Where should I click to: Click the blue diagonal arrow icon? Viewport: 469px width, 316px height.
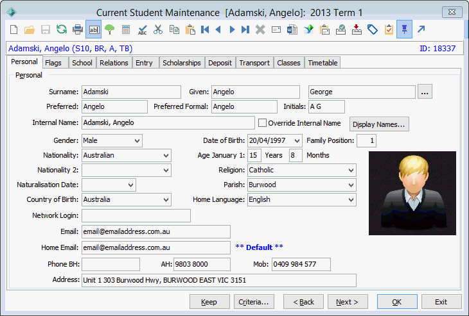[x=421, y=29]
